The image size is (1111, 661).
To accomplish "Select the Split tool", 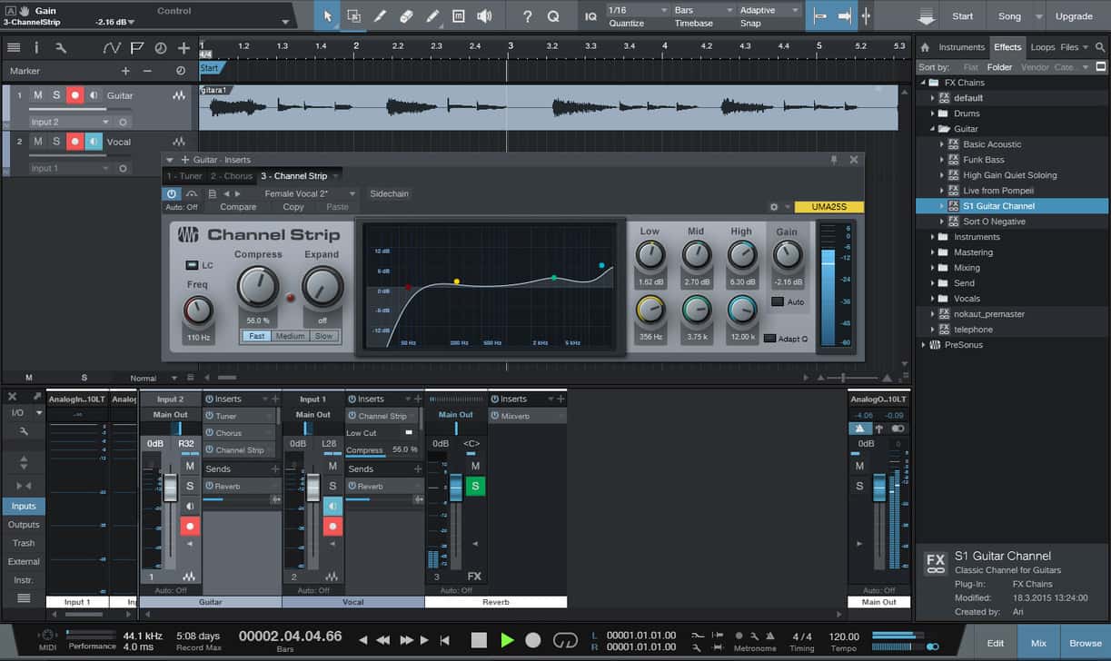I will point(380,15).
